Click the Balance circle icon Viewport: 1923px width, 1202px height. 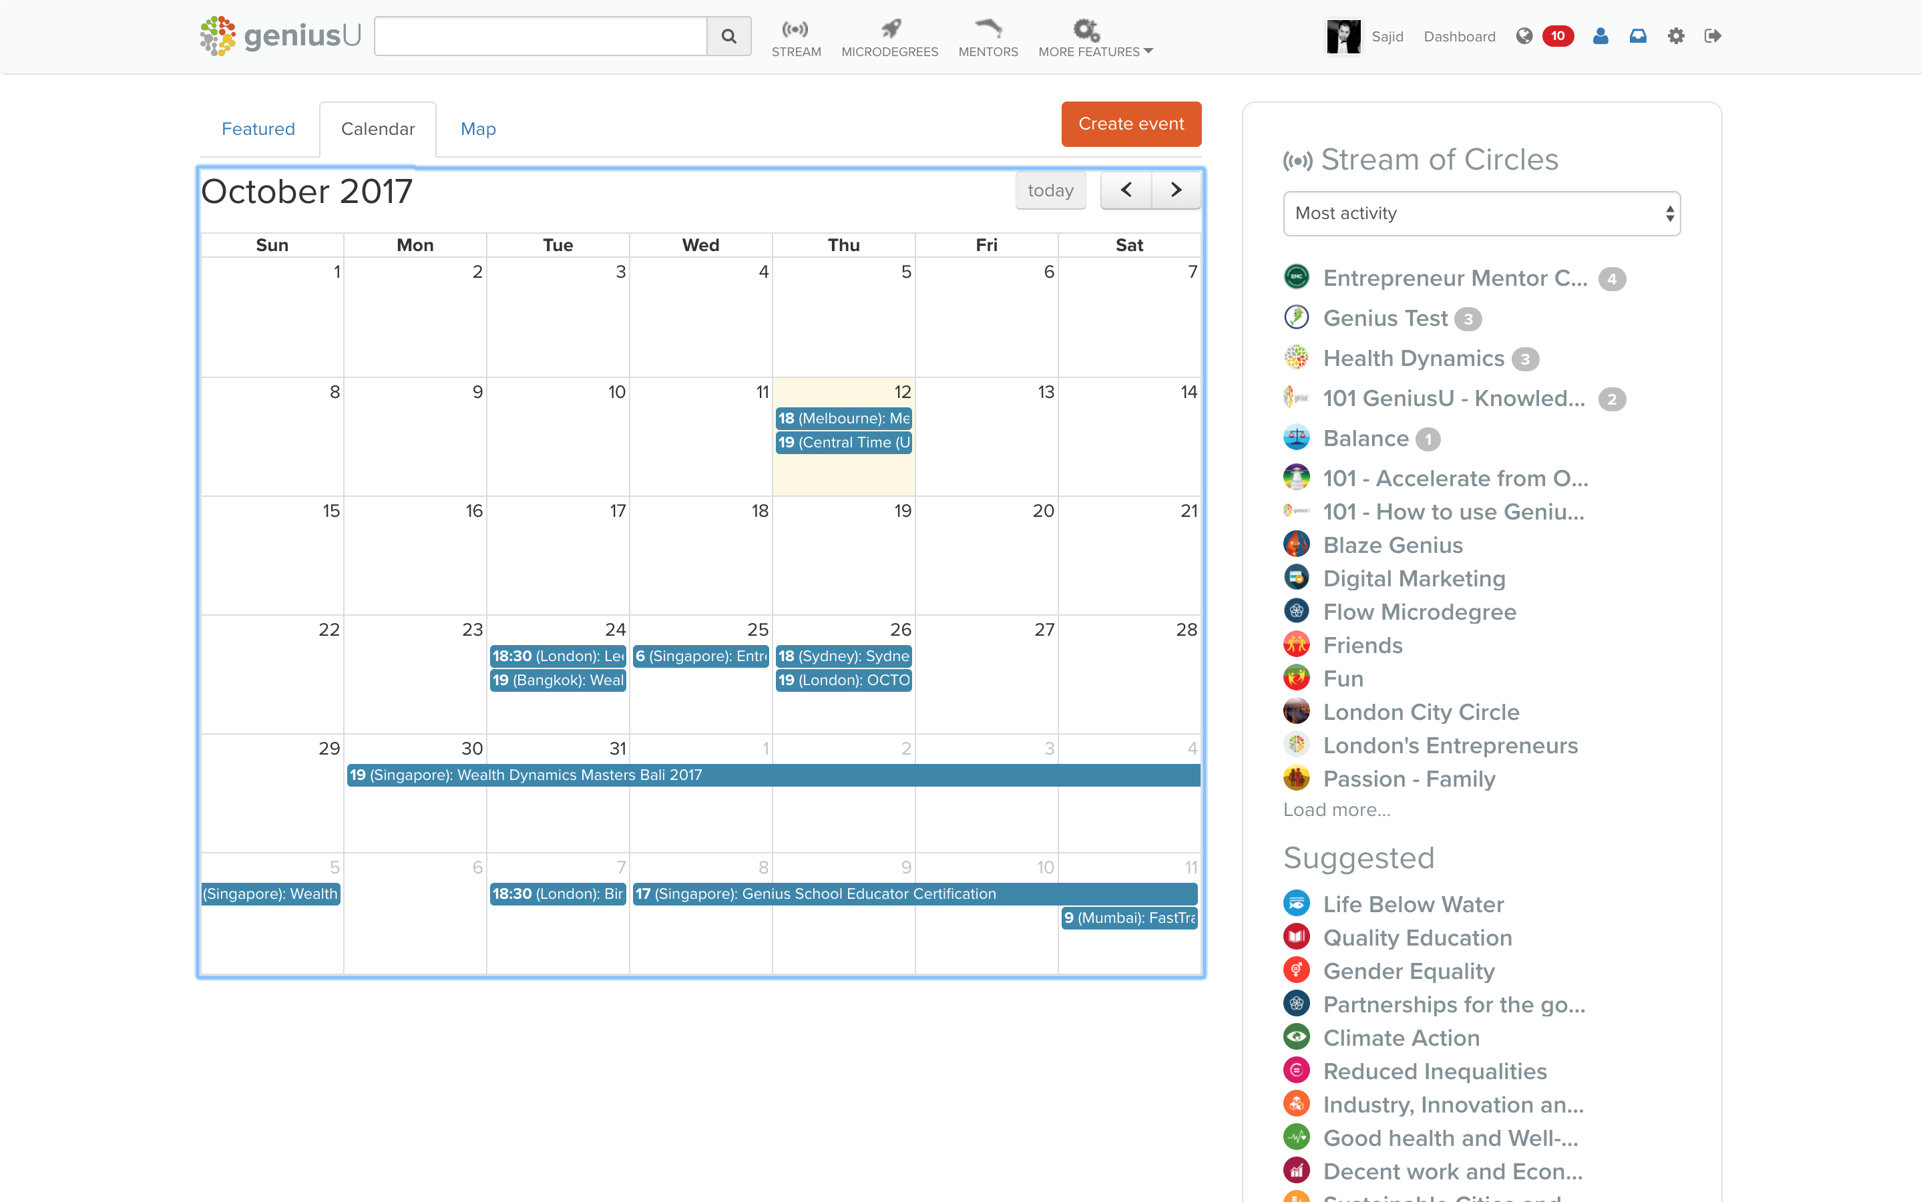pos(1296,438)
